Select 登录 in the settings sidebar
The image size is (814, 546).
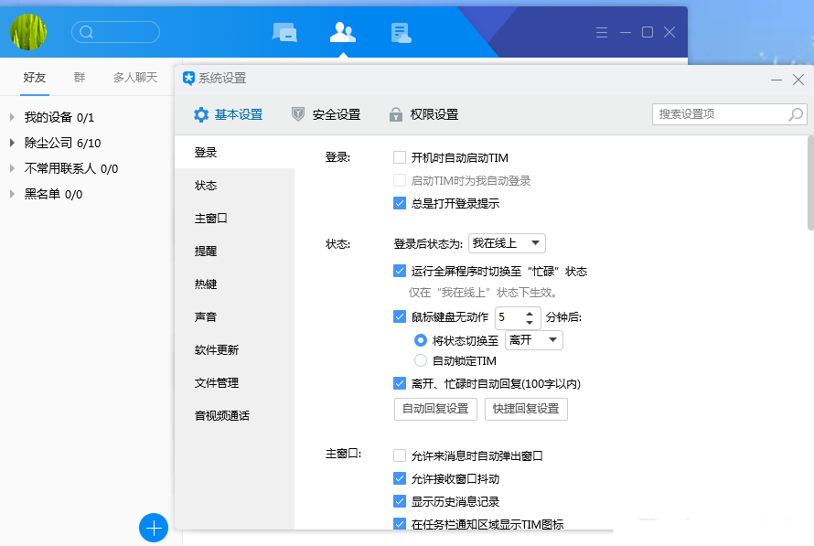(x=235, y=153)
